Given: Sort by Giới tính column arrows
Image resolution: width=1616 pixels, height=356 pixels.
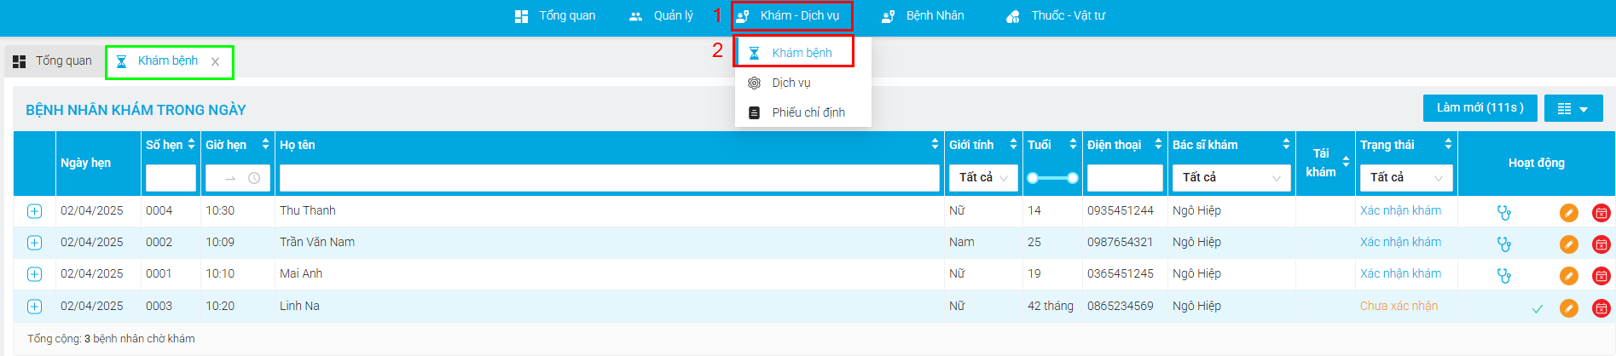Looking at the screenshot, I should click(x=1013, y=145).
